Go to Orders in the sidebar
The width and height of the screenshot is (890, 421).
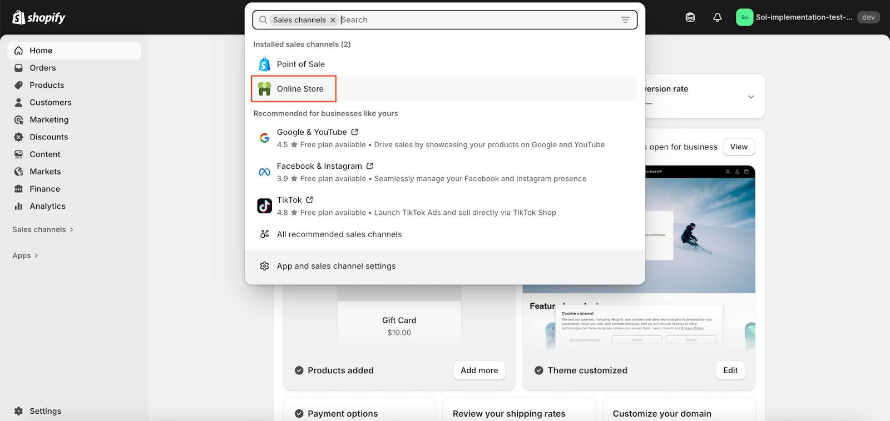tap(43, 68)
